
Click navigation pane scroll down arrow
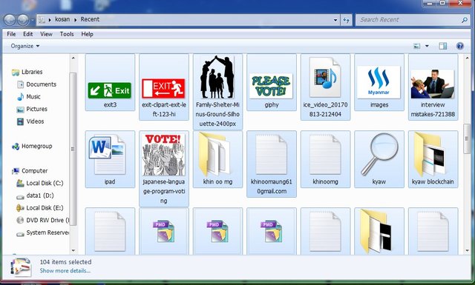pos(73,250)
